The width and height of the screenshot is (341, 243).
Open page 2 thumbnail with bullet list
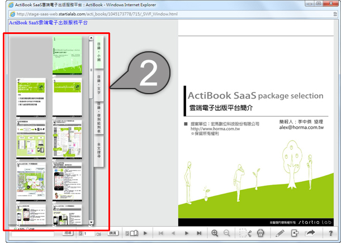pyautogui.click(x=31, y=97)
